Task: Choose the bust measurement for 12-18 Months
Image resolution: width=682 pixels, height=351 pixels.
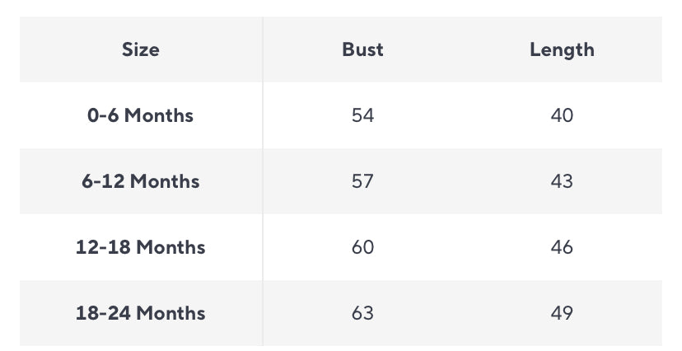Action: tap(362, 247)
